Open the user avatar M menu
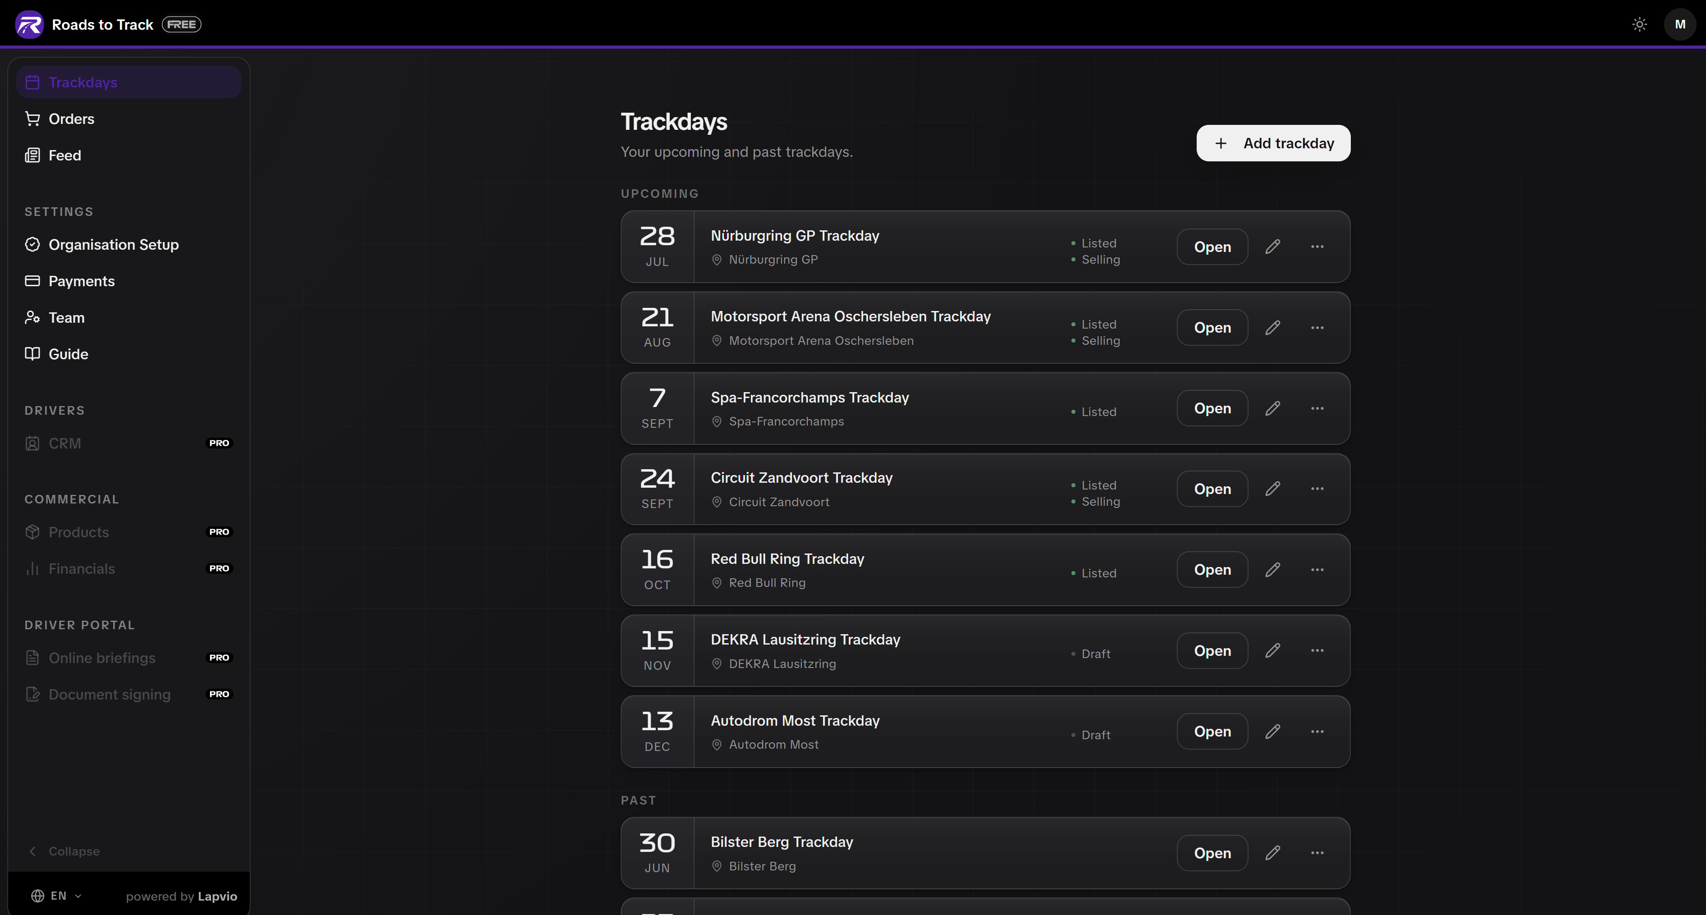 [1680, 24]
